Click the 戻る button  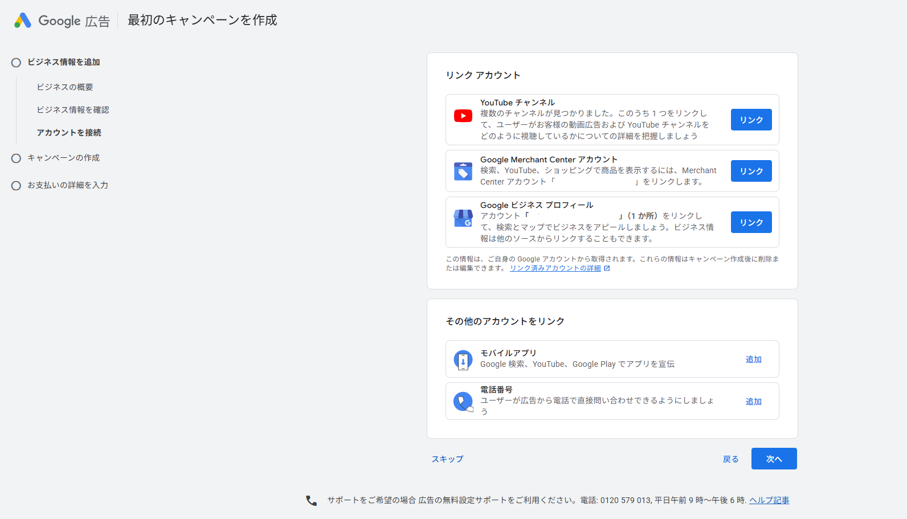pos(731,459)
